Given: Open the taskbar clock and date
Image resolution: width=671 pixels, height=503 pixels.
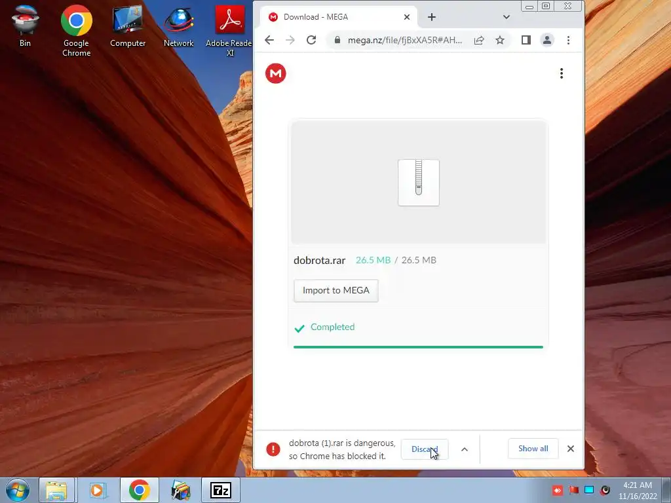Looking at the screenshot, I should point(638,491).
